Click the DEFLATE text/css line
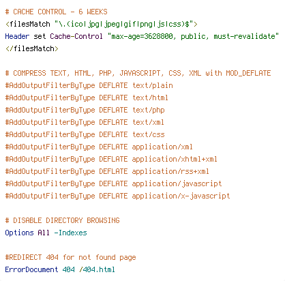 (x=85, y=134)
